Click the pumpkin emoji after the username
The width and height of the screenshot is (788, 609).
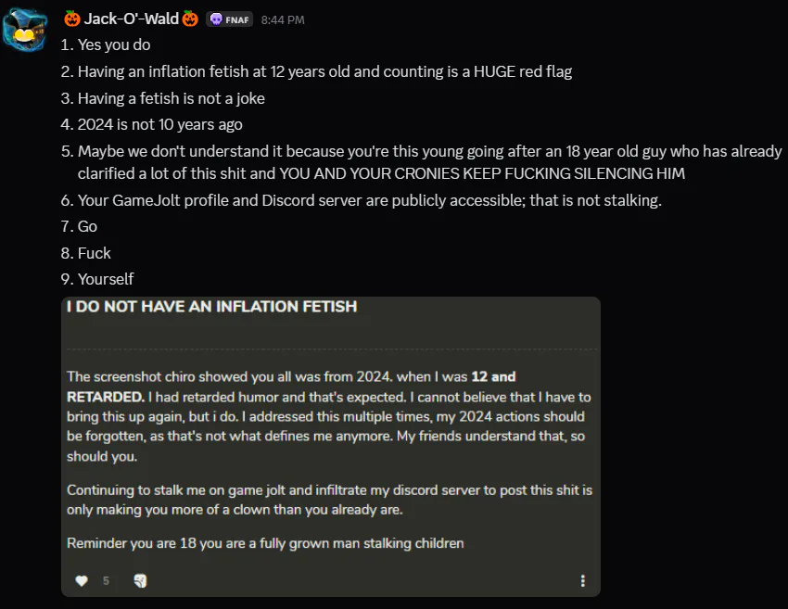[x=190, y=19]
